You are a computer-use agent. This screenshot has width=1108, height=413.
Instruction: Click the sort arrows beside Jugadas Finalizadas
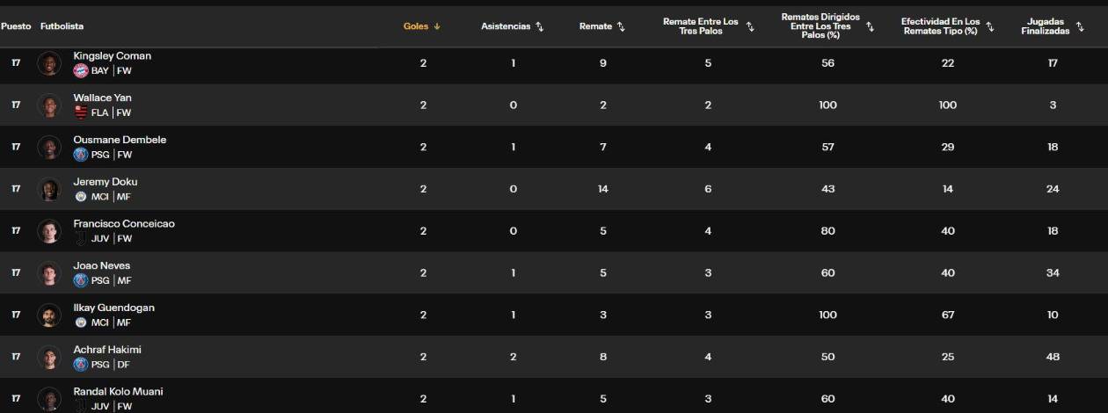[1079, 26]
